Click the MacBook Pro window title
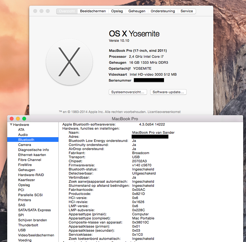 point(125,119)
